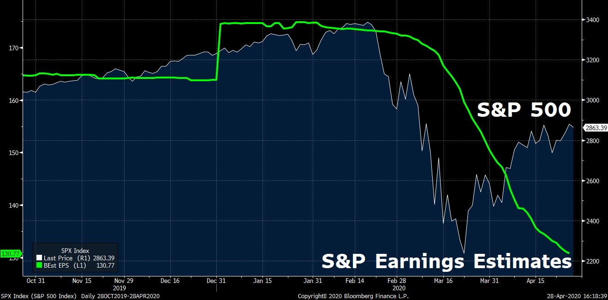Click the Bloomberg Finance copyright notice

(x=353, y=296)
